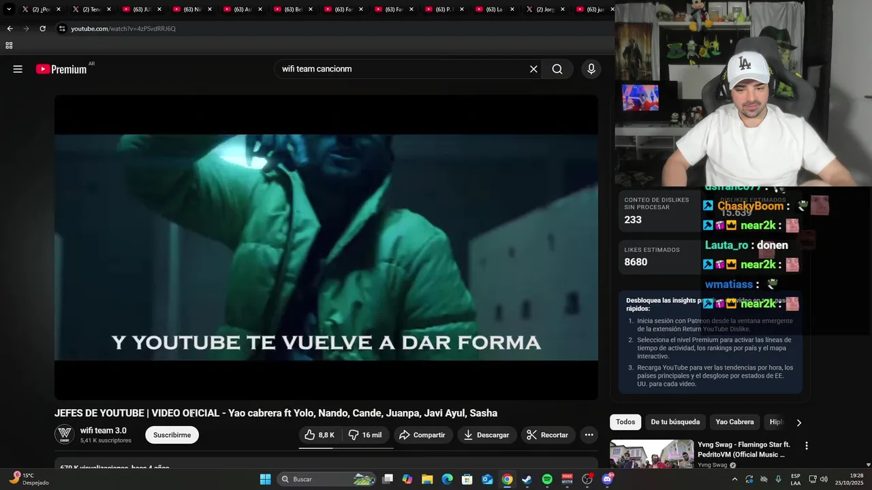Open the apps grid in bookmarks bar
The image size is (872, 490).
coord(9,46)
